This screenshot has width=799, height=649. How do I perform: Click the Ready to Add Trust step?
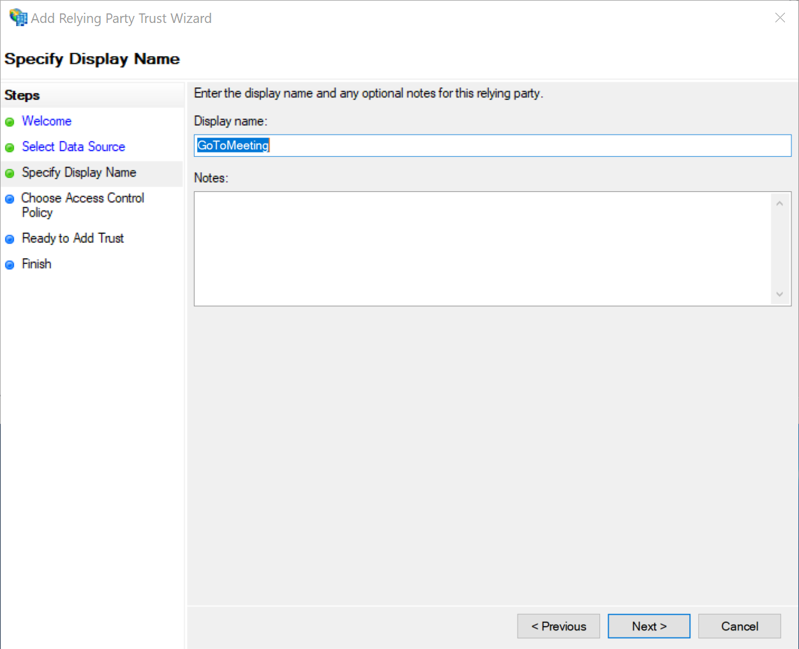point(73,238)
